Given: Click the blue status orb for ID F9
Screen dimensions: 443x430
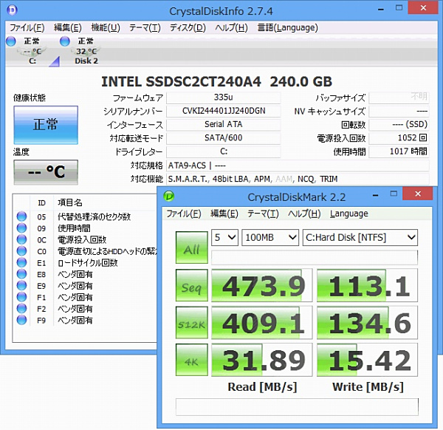Looking at the screenshot, I should tap(21, 320).
